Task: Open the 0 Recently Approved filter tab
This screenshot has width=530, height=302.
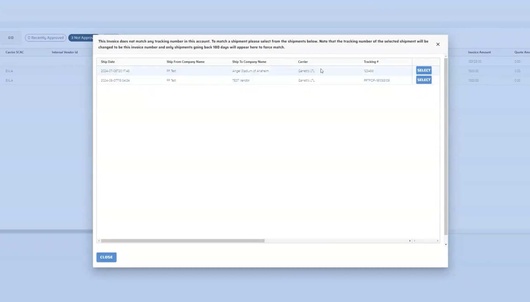Action: (46, 38)
